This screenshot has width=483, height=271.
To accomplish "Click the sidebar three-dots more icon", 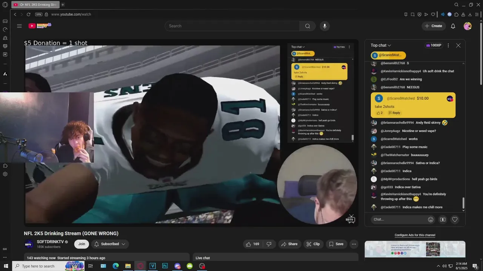I will click(5, 257).
